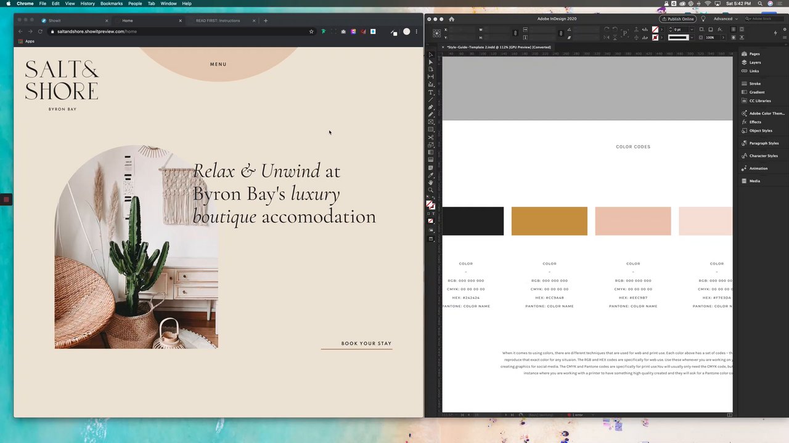Open the Gradient panel
Screen dimensions: 789x443
pyautogui.click(x=757, y=92)
